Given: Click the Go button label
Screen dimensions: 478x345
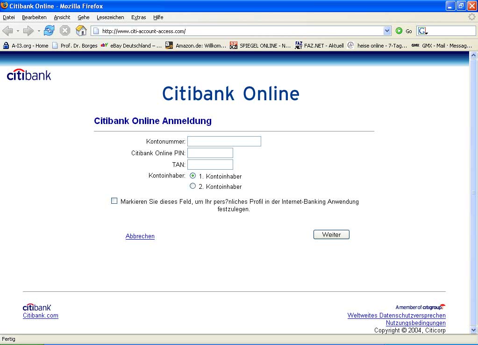Looking at the screenshot, I should [x=409, y=31].
